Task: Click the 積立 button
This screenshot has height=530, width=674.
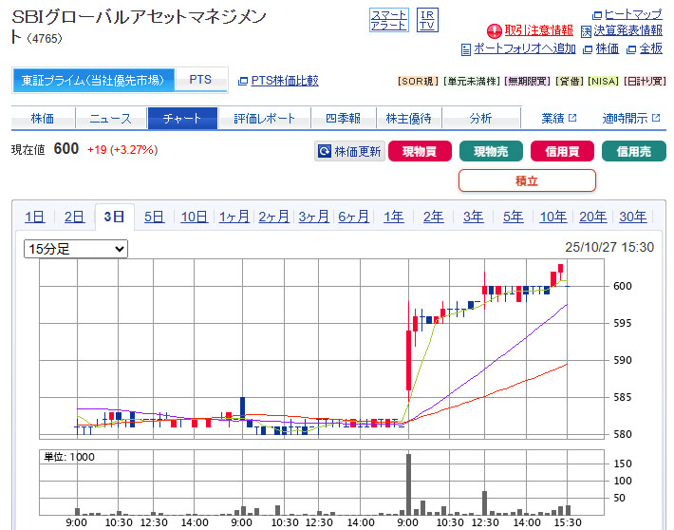Action: [x=527, y=180]
